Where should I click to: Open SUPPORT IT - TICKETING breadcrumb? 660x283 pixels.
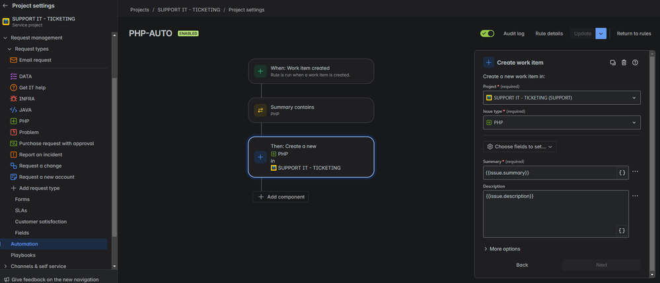click(x=188, y=10)
